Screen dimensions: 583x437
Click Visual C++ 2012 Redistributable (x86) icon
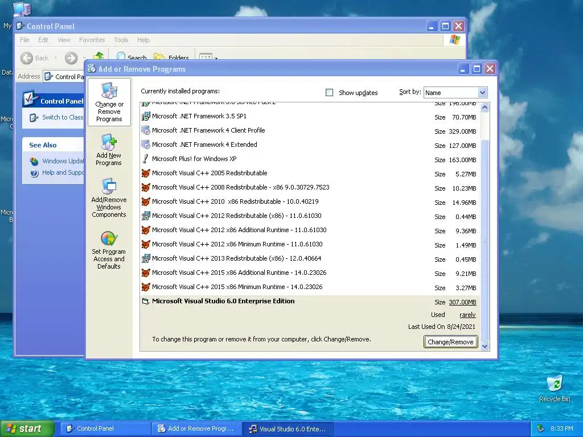click(x=146, y=216)
